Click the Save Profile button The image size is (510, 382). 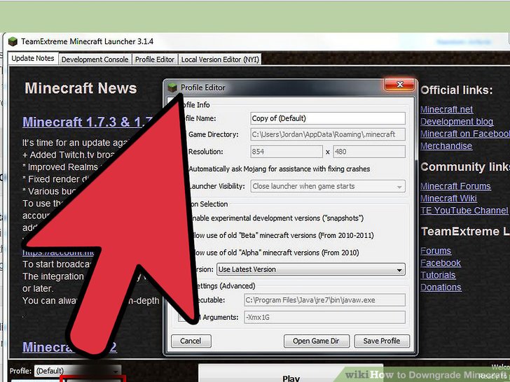click(x=382, y=341)
